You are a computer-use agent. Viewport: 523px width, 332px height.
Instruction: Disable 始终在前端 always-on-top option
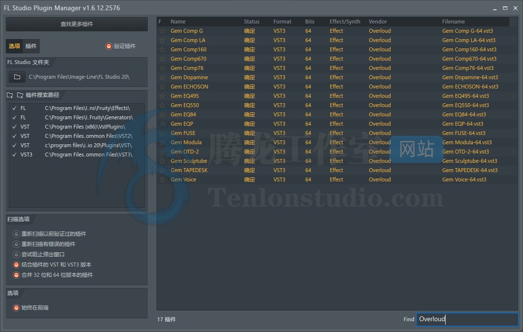pyautogui.click(x=17, y=308)
